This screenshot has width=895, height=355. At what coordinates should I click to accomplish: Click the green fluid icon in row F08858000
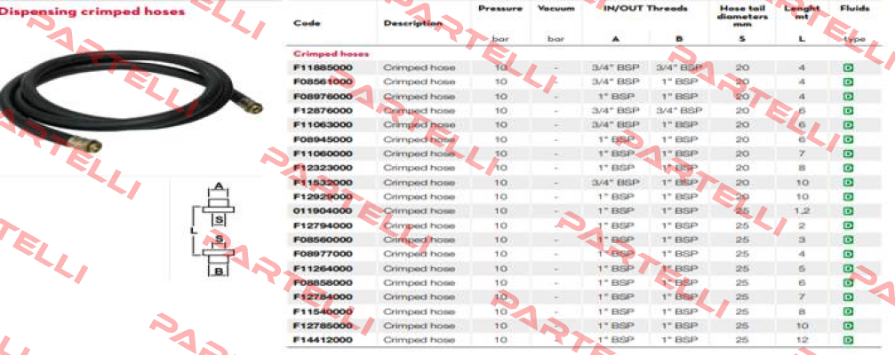pos(848,282)
